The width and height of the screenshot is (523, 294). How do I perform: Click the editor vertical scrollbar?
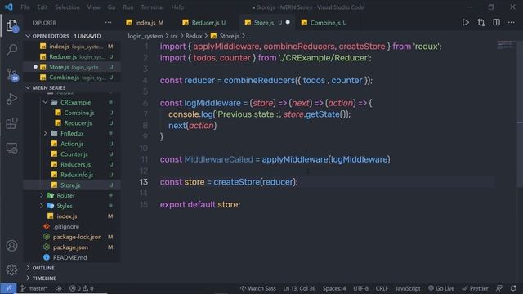(x=520, y=114)
